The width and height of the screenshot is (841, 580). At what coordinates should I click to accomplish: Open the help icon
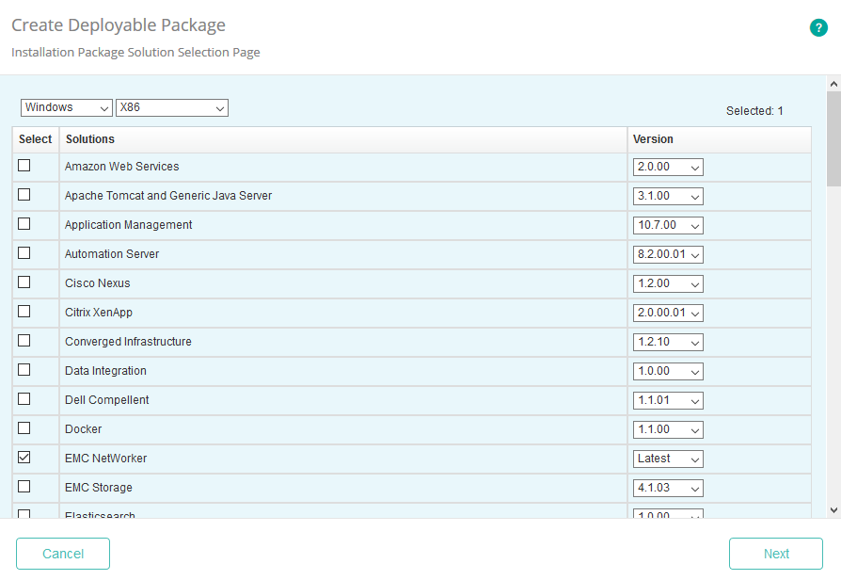tap(818, 27)
